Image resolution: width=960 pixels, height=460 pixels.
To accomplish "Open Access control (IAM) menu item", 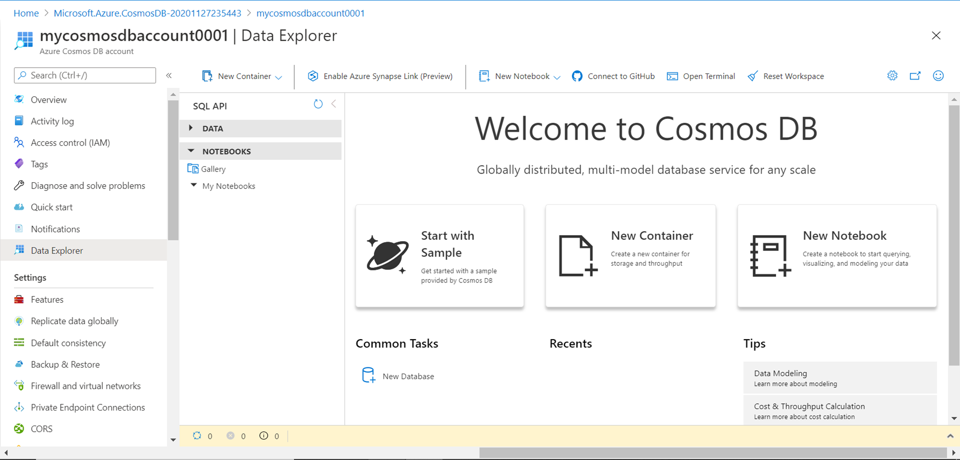I will coord(70,142).
